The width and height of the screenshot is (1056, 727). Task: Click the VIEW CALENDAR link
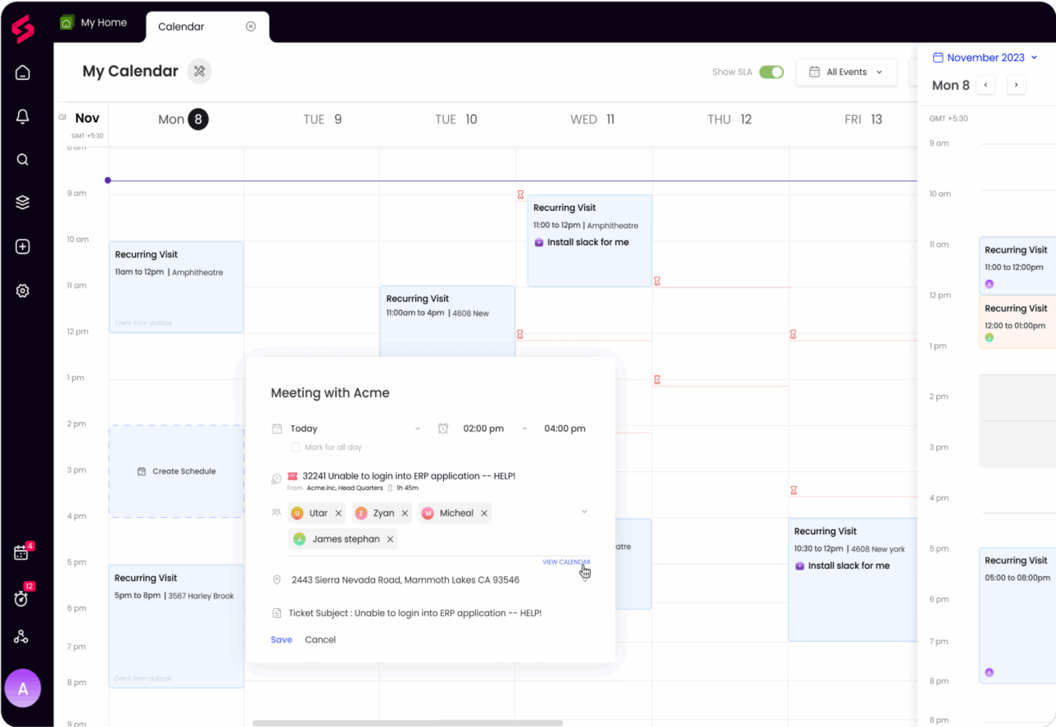[x=566, y=562]
